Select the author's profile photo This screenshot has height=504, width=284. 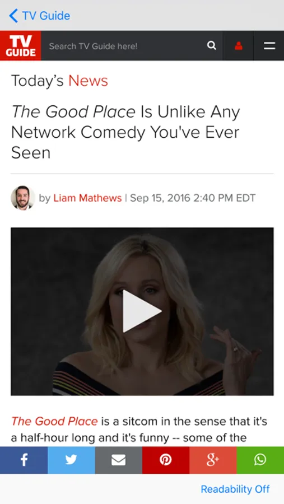tap(22, 198)
